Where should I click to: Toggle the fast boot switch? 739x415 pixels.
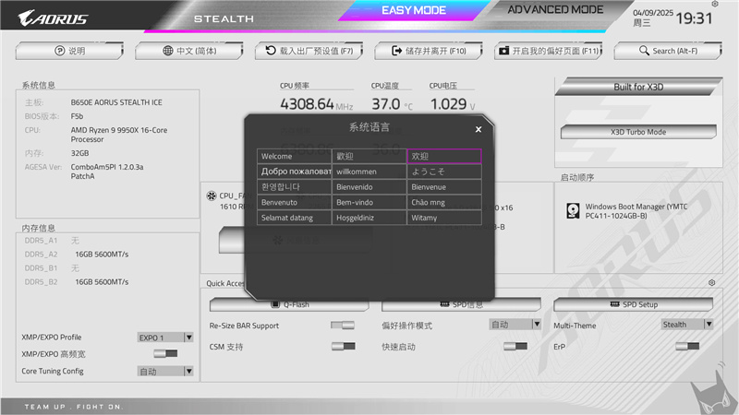[x=515, y=347]
